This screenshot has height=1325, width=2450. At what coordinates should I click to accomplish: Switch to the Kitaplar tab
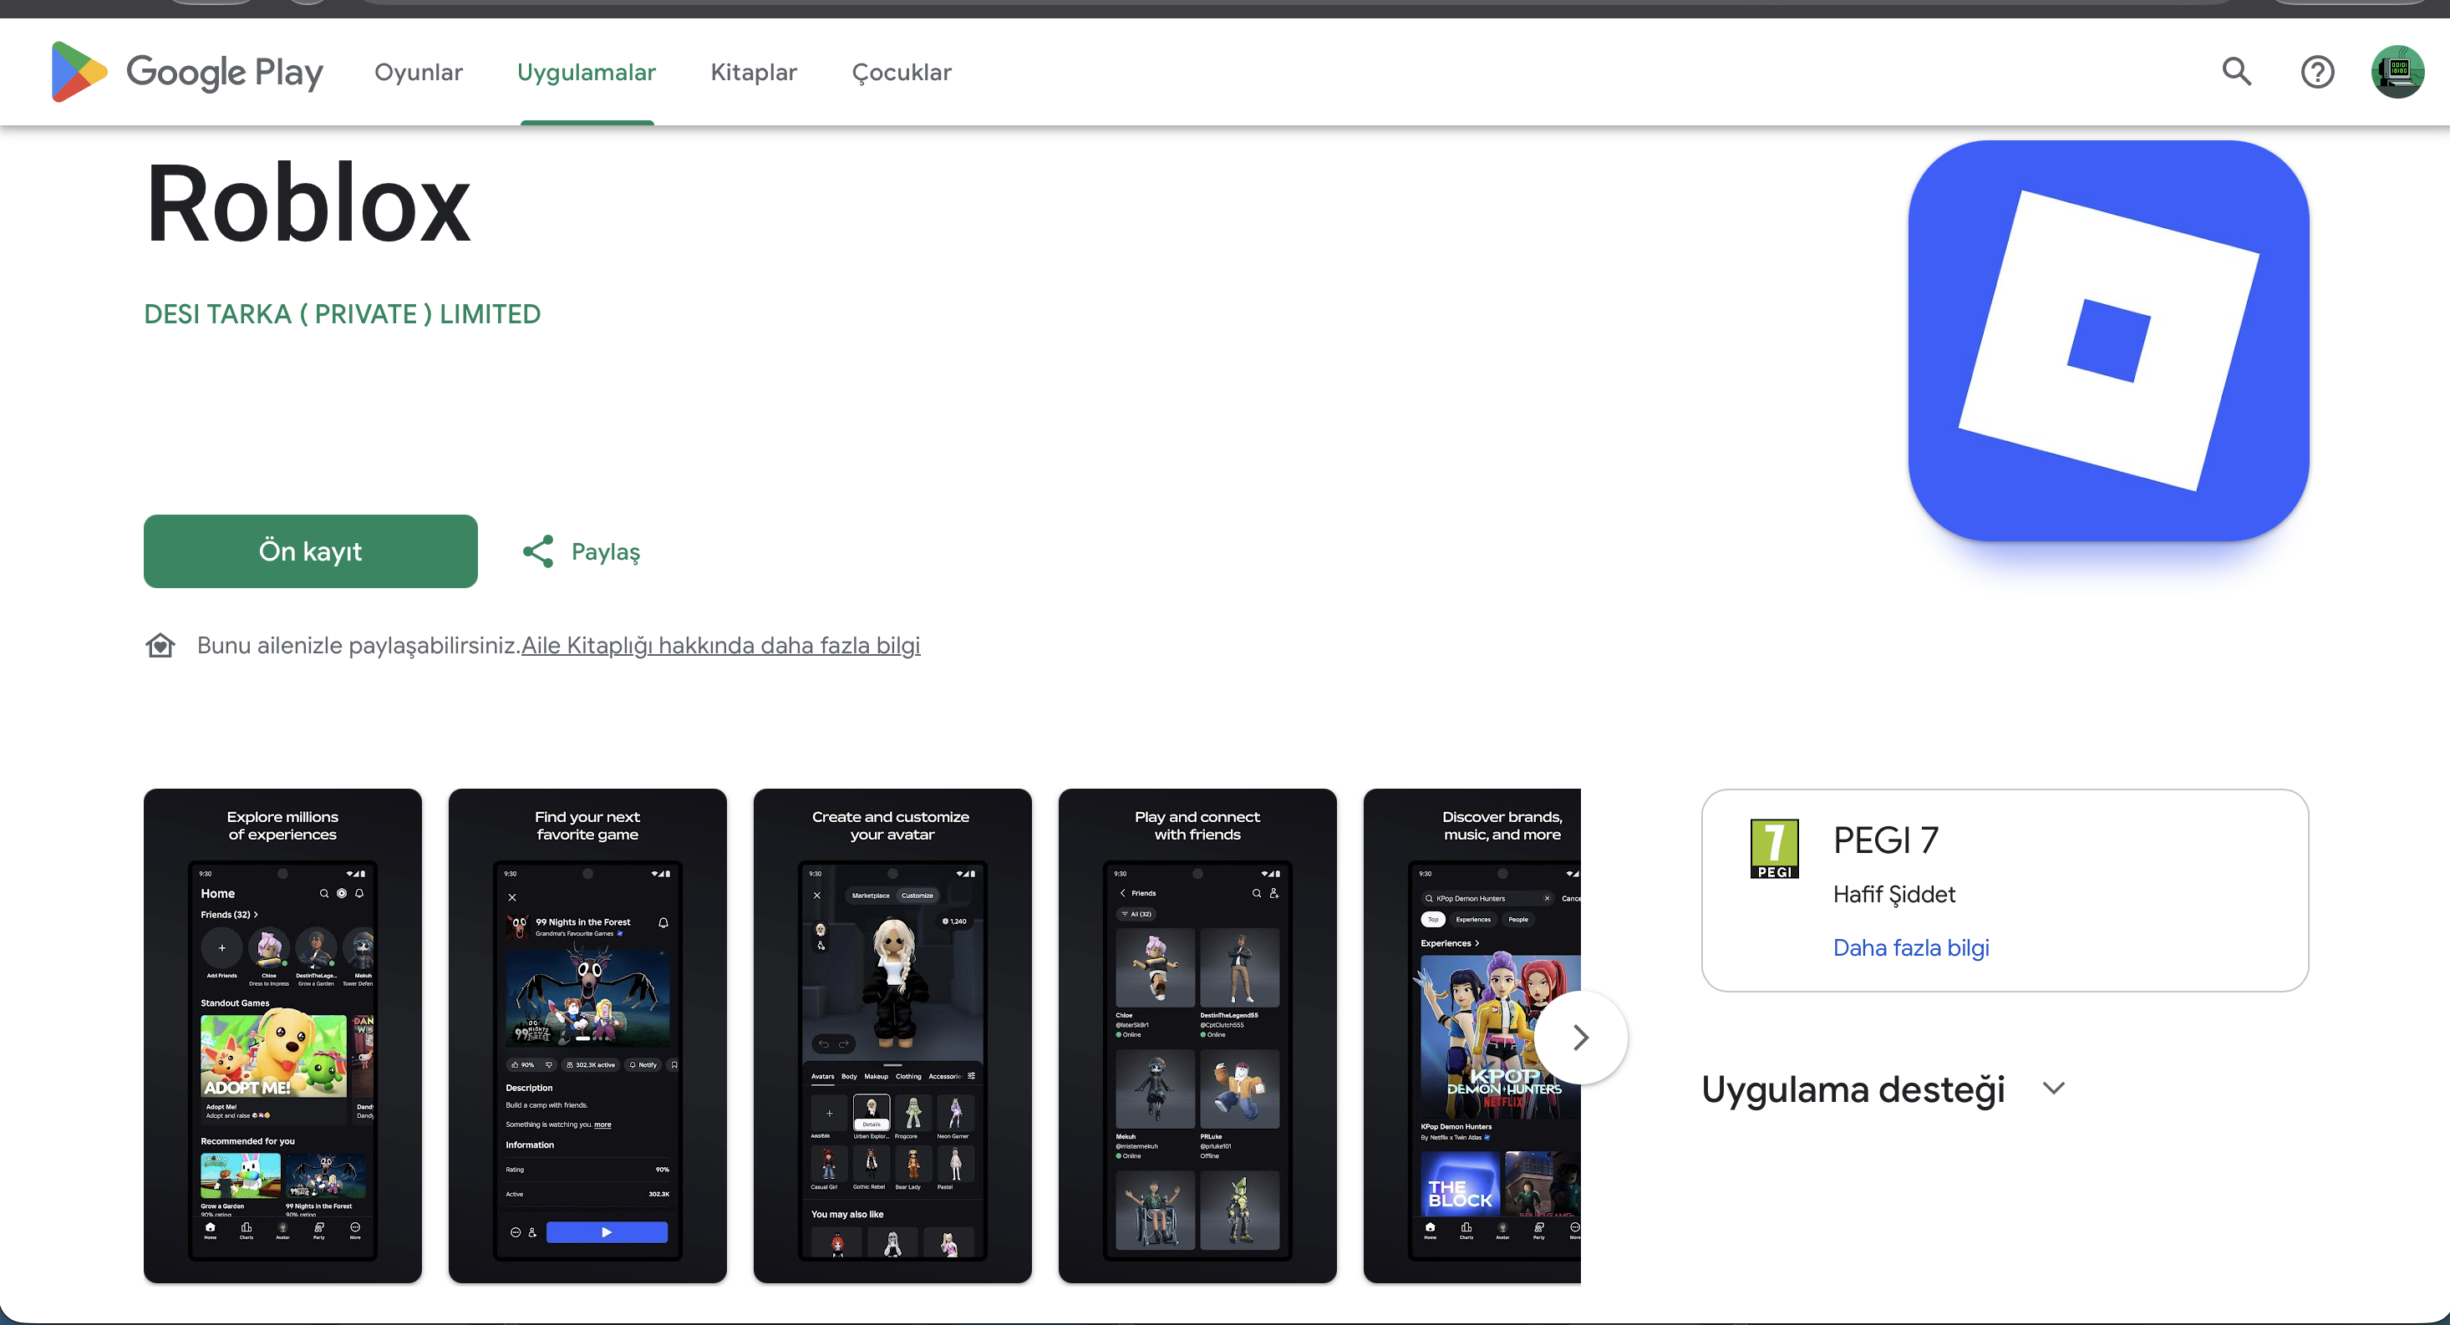click(755, 73)
